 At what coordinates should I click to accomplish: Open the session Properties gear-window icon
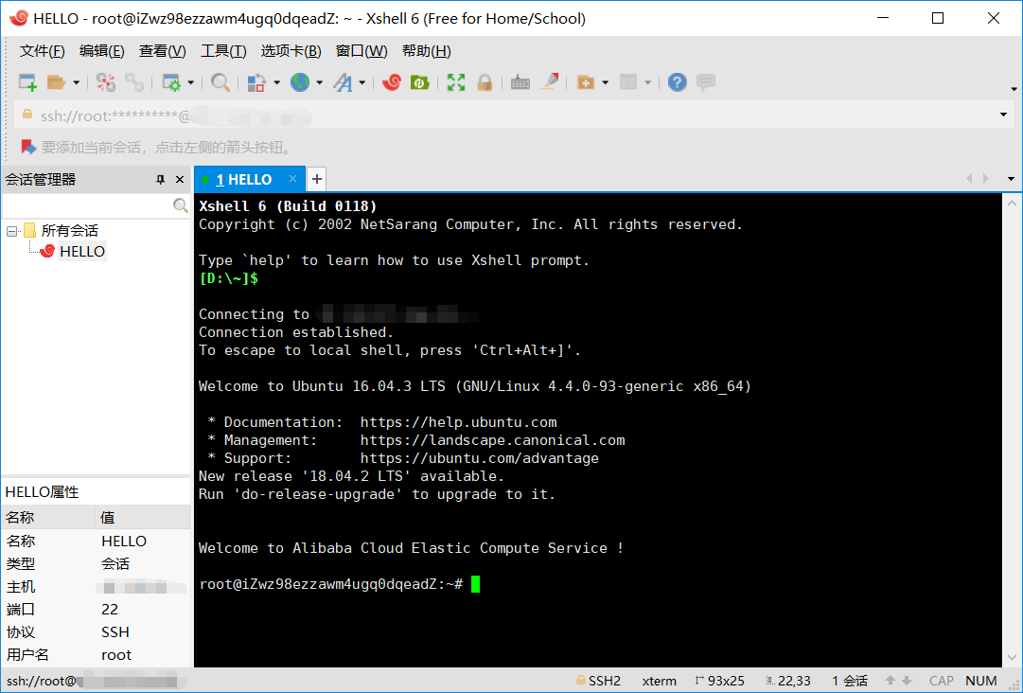pyautogui.click(x=171, y=82)
